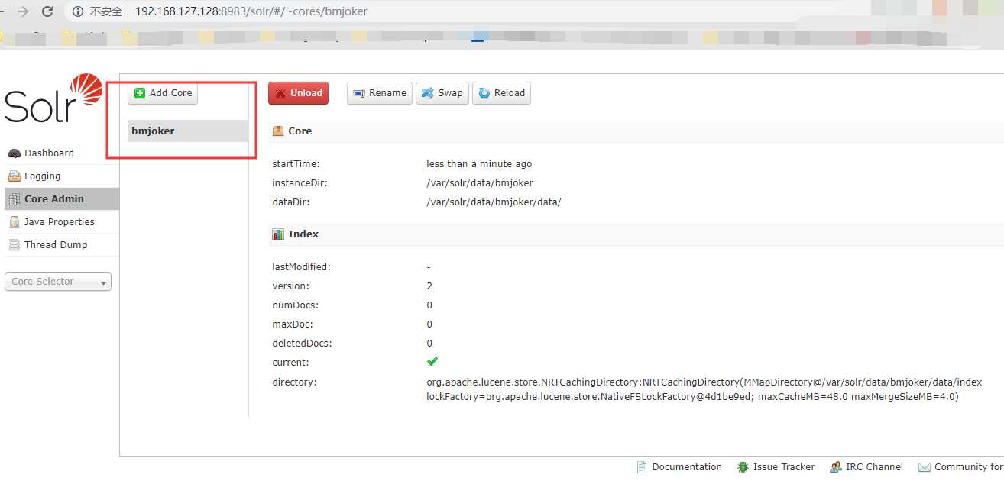Click the Issue Tracker bug icon

(743, 467)
